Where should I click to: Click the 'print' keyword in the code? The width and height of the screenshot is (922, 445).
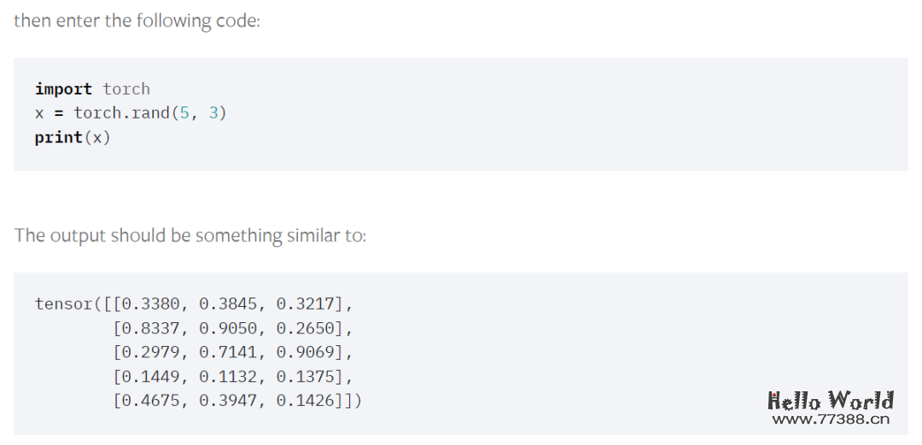click(59, 137)
